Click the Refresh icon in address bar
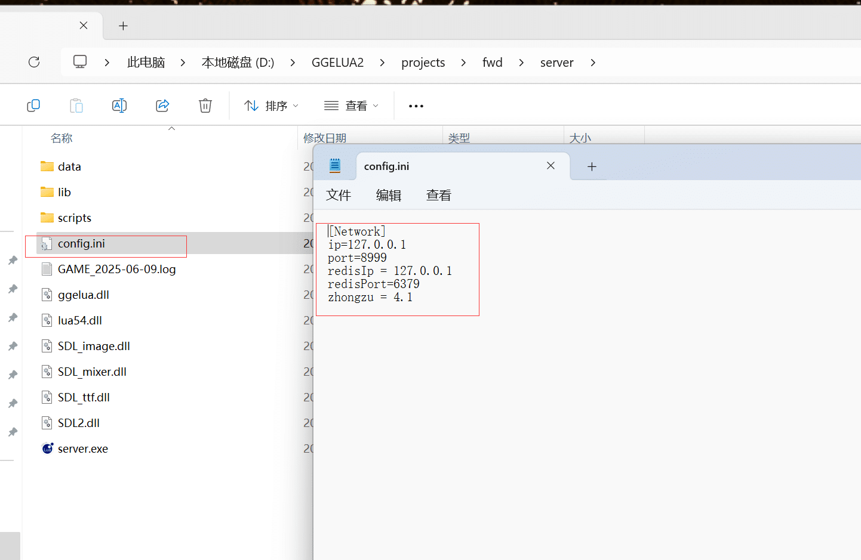This screenshot has width=861, height=560. [34, 62]
